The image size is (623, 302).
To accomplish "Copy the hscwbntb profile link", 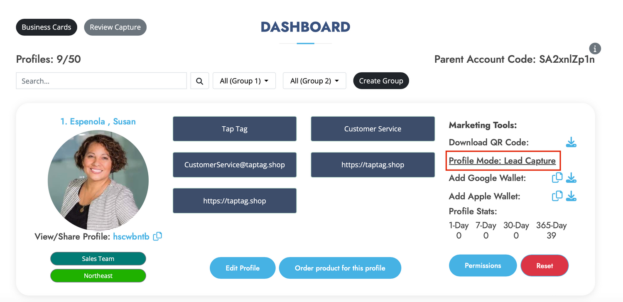I will point(157,236).
